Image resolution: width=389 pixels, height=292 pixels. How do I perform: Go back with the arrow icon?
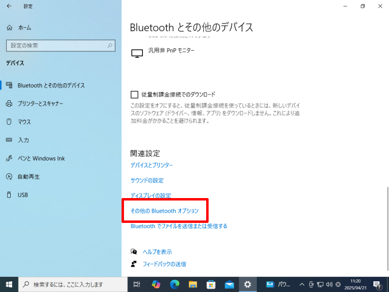9,6
